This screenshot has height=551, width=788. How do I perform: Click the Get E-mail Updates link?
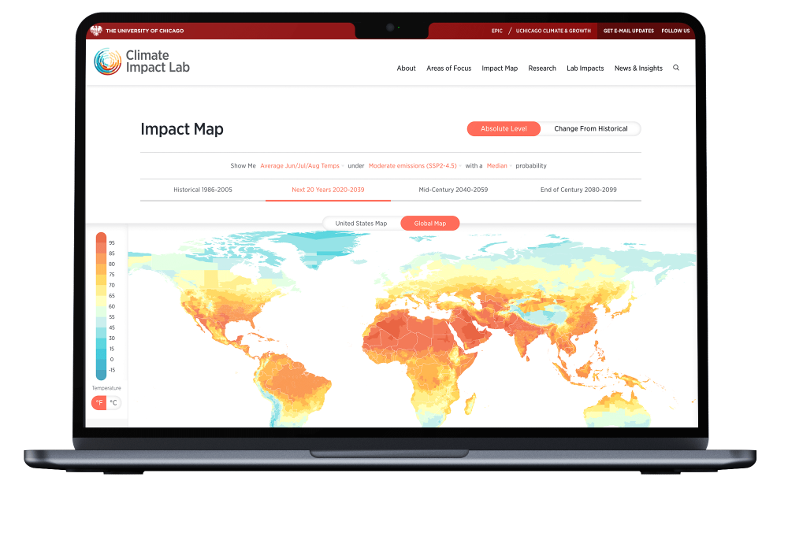628,31
